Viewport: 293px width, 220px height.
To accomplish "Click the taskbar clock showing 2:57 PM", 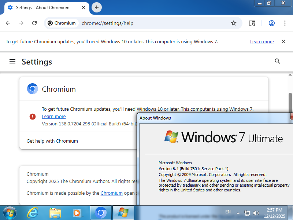I will [x=274, y=213].
